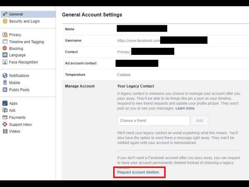Open Timeline and Tagging settings
This screenshot has width=249, height=187.
(26, 42)
